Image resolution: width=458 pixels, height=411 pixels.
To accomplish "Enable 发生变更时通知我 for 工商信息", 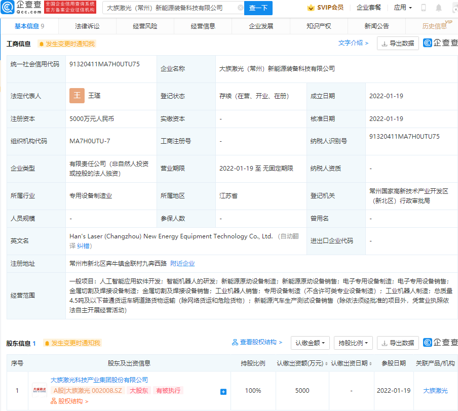I will point(68,44).
